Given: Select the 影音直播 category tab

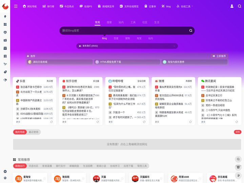Looking at the screenshot, I should coord(47,166).
